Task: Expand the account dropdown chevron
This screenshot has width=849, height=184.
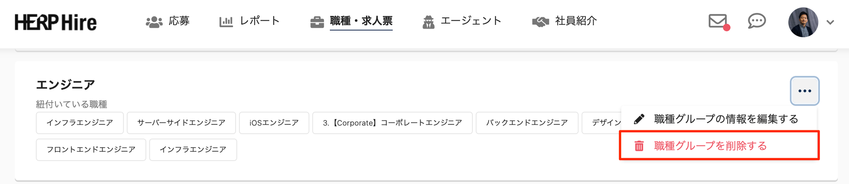Action: [x=830, y=22]
